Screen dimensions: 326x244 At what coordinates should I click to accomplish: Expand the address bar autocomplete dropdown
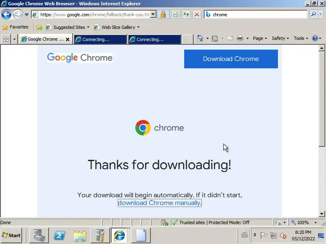153,15
